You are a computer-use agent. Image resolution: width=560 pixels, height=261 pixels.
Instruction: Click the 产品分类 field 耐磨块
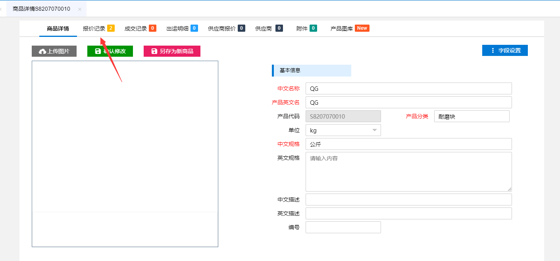(471, 116)
